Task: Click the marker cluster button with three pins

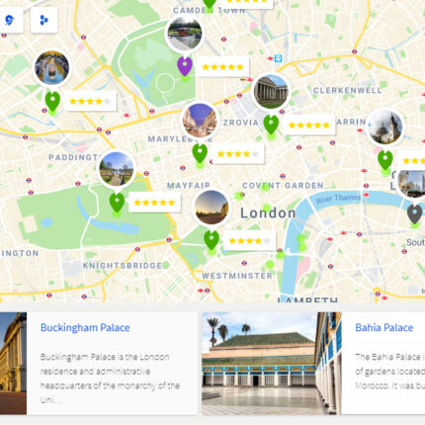Action: click(44, 20)
